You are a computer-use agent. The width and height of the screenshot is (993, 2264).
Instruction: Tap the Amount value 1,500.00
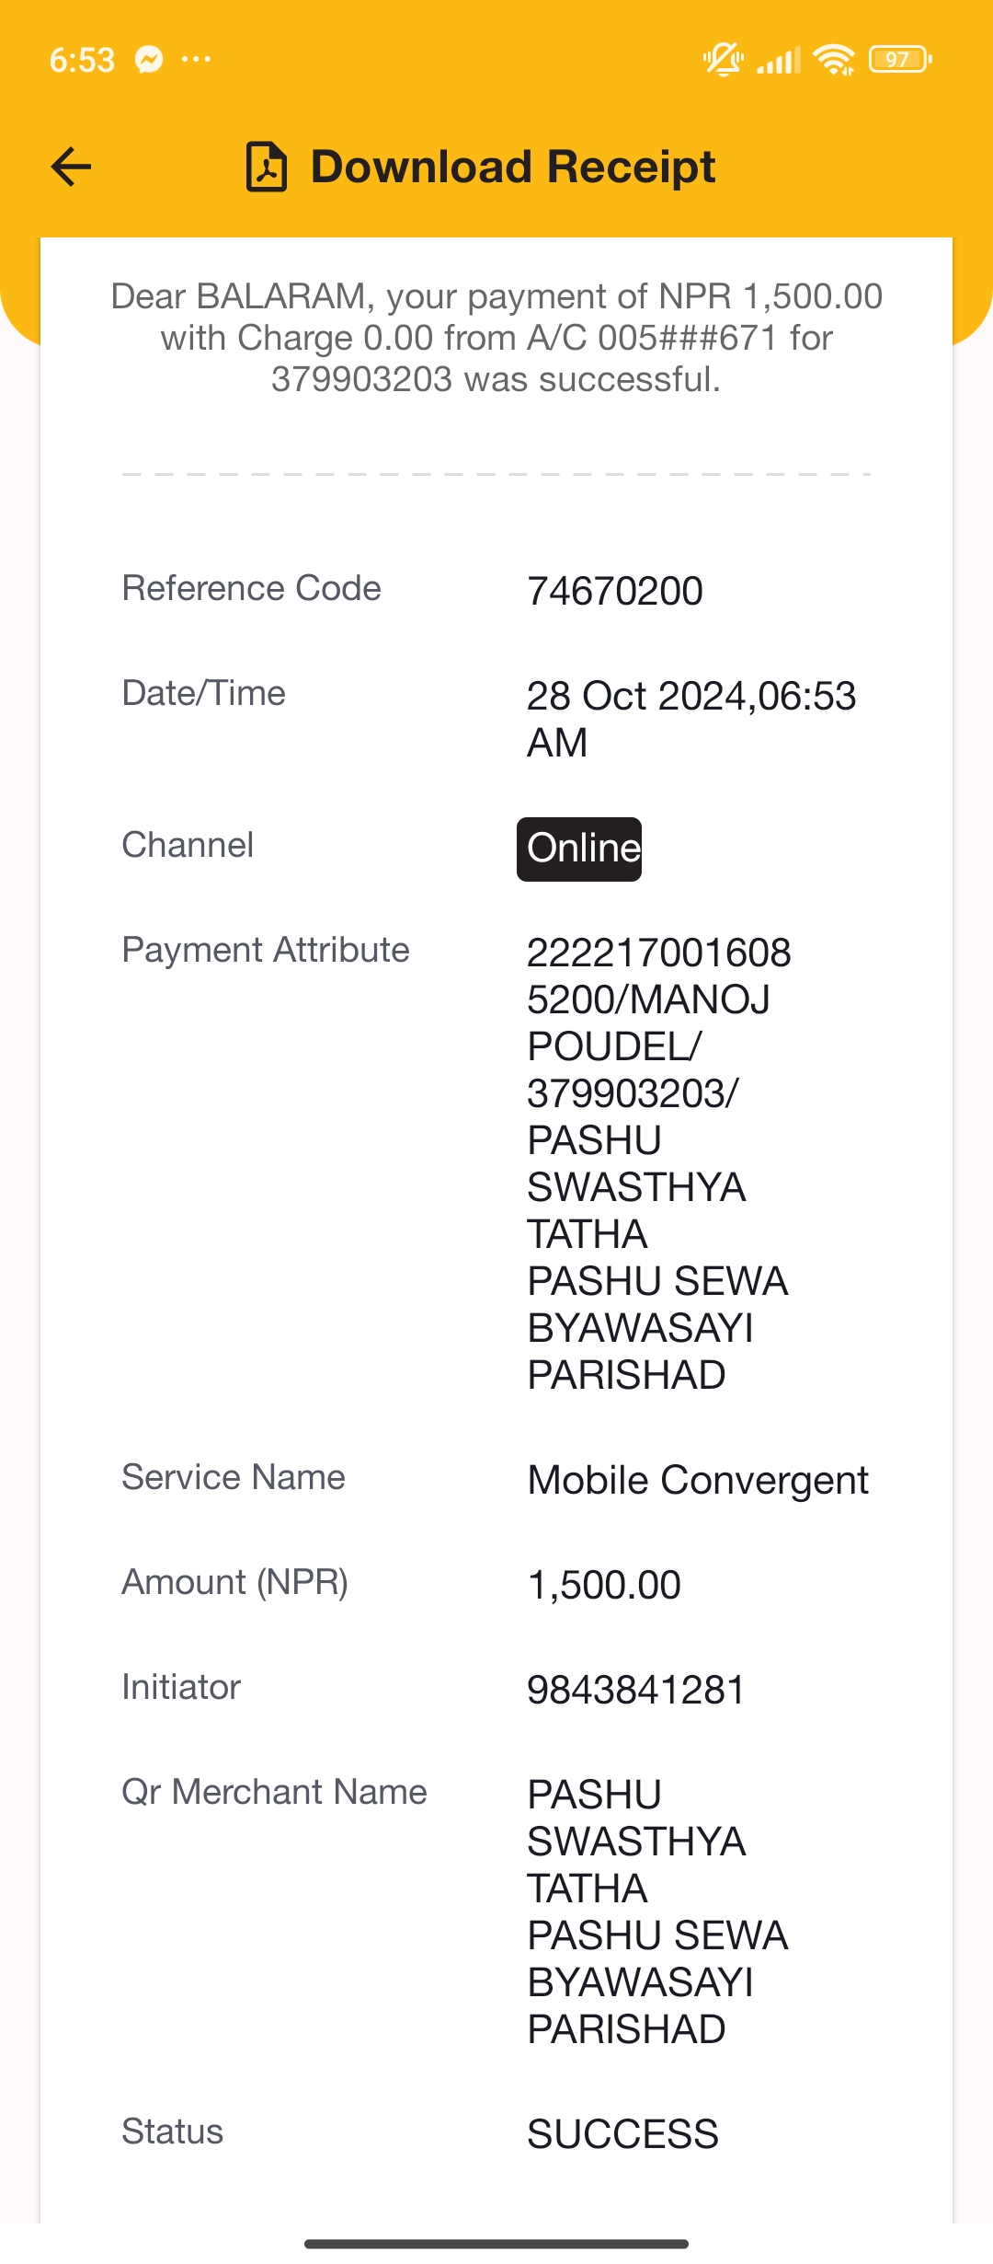coord(604,1585)
